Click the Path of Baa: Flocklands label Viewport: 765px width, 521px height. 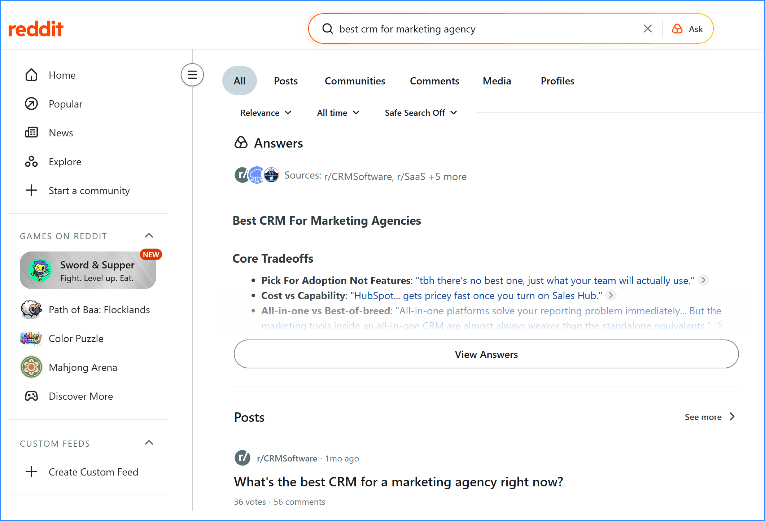pyautogui.click(x=99, y=310)
